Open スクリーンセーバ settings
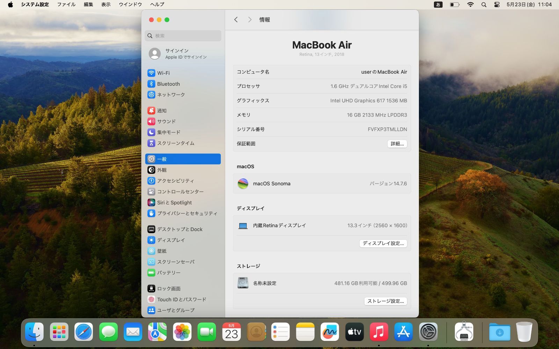Viewport: 559px width, 349px height. (x=183, y=262)
